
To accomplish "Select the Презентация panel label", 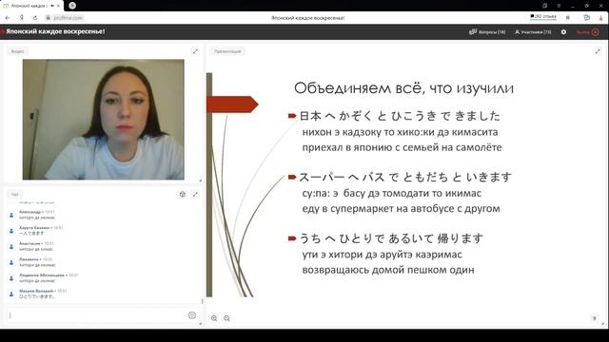I will (227, 51).
